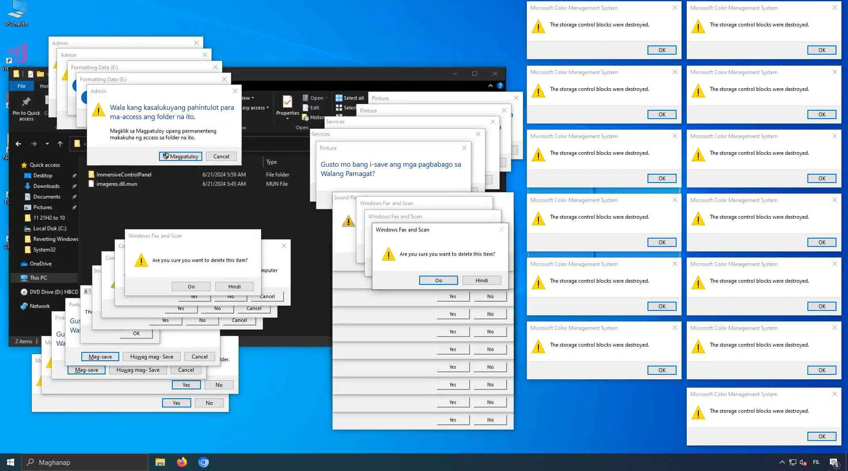Open File Explorer help via the question mark
This screenshot has height=471, width=848.
click(500, 86)
